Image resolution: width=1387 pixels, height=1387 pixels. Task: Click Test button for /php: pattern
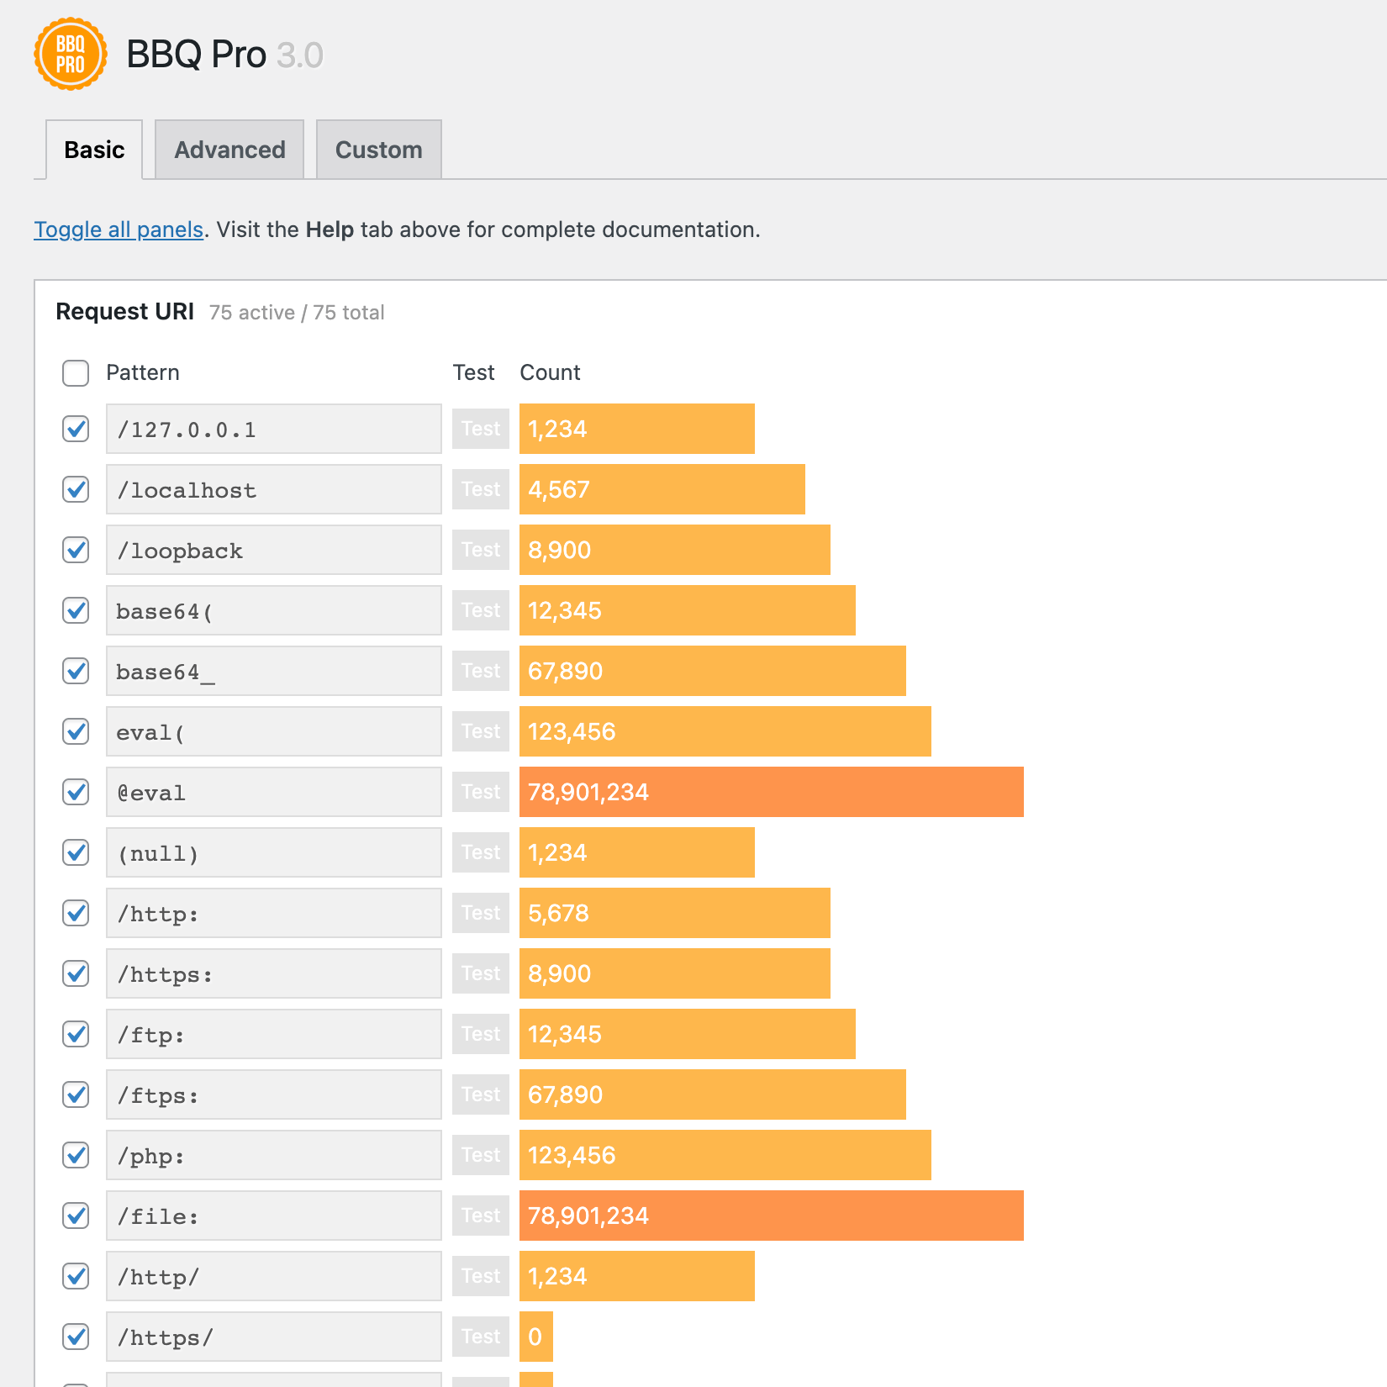(480, 1155)
